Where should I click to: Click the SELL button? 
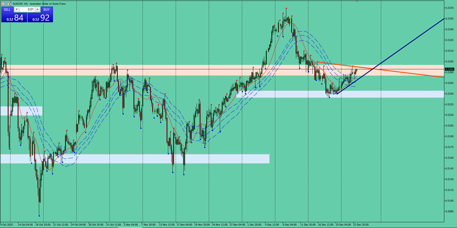(7, 9)
